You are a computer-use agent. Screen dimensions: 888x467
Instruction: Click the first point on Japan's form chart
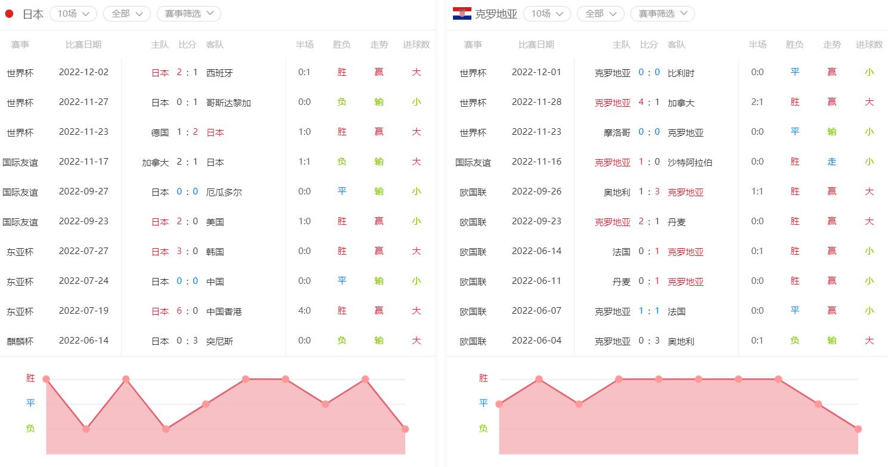click(x=46, y=379)
